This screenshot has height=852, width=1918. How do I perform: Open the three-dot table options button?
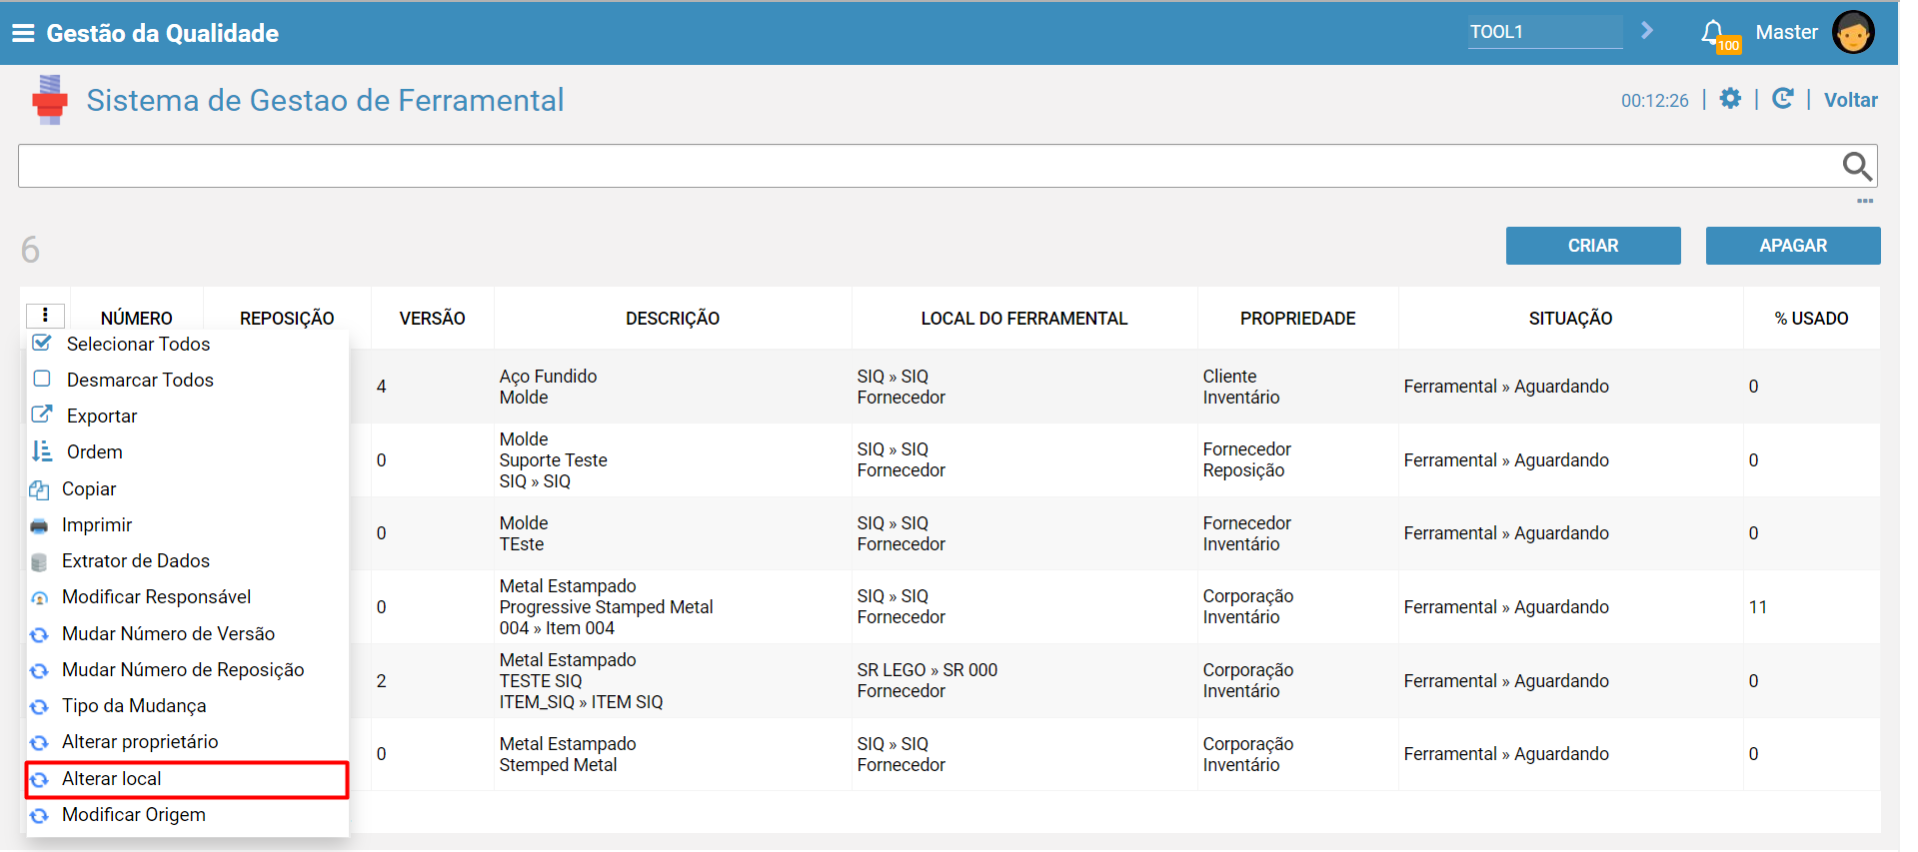(x=45, y=316)
